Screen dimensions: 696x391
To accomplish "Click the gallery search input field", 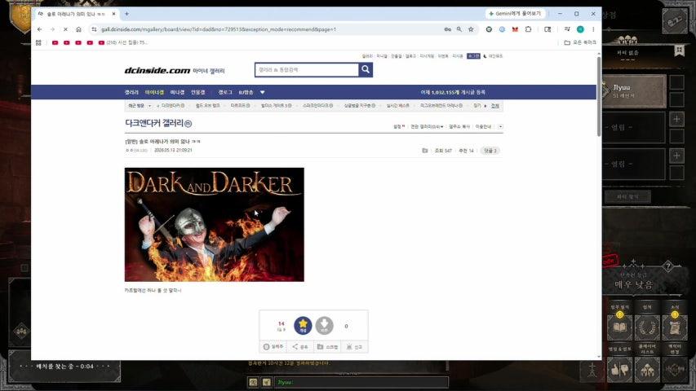I will click(x=306, y=69).
